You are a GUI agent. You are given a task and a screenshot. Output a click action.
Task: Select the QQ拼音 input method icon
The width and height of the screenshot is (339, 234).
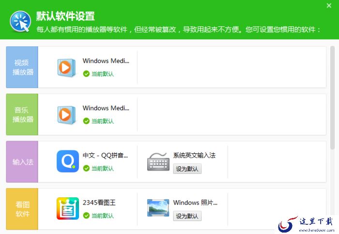(68, 161)
